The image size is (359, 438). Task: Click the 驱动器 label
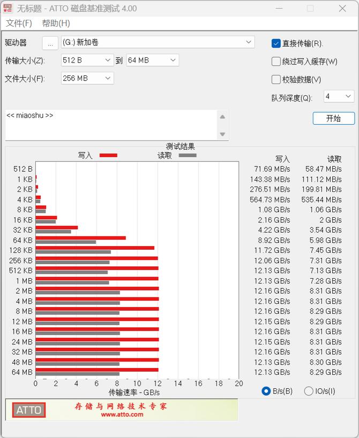point(16,43)
